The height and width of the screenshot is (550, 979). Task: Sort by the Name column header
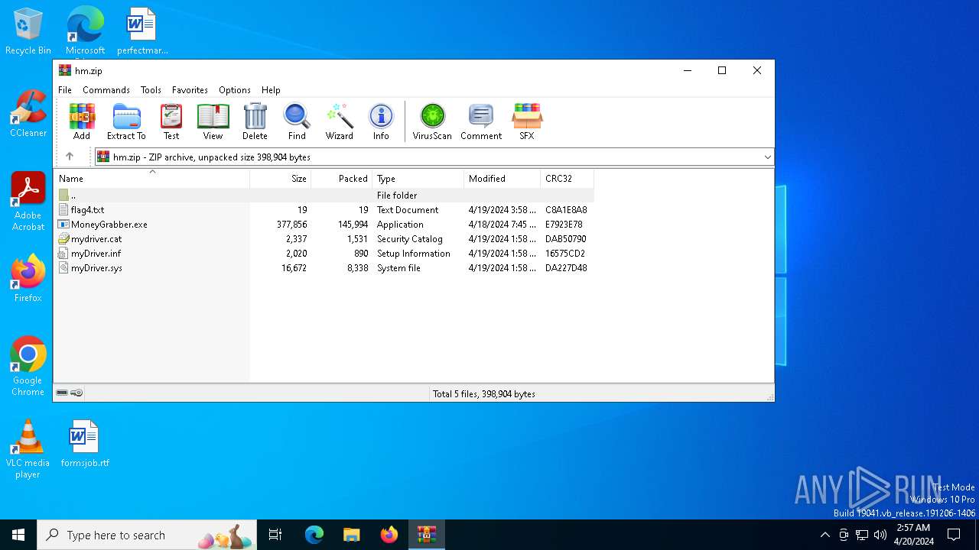coord(151,179)
